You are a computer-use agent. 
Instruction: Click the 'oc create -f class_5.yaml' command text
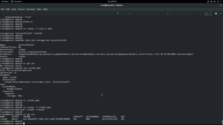pyautogui.click(x=38, y=28)
